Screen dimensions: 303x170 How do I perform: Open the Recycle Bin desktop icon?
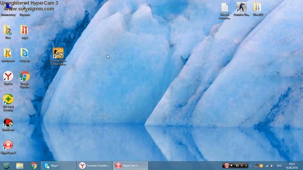(x=25, y=9)
